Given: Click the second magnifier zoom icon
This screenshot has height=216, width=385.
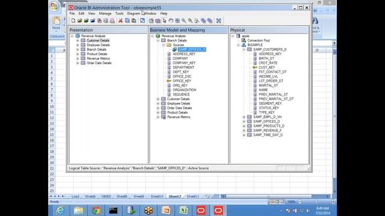Looking at the screenshot, I should click(x=190, y=21).
